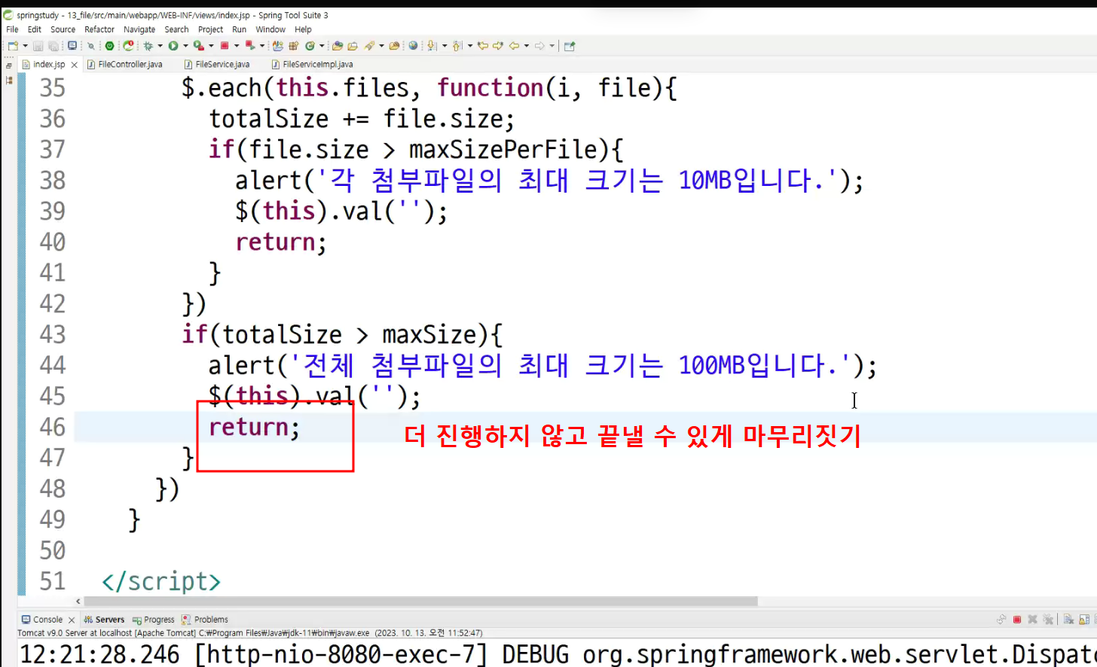
Task: Click the red Stop square icon
Action: (225, 46)
